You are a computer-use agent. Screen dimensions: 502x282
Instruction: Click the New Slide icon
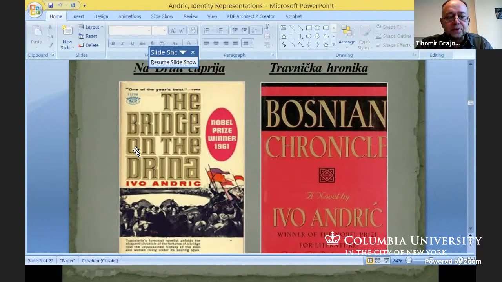click(67, 31)
